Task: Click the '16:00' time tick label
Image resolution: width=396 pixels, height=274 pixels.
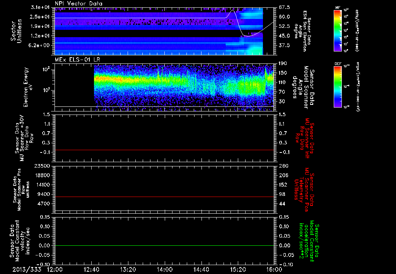Action: (x=274, y=269)
